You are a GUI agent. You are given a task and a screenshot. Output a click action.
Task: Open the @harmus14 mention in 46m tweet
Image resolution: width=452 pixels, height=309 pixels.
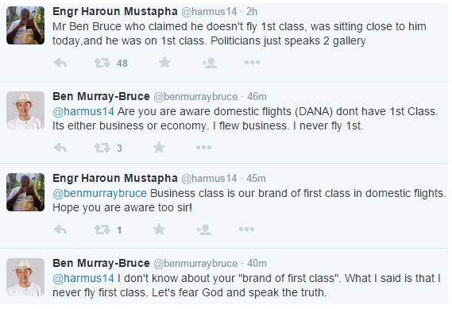(83, 111)
